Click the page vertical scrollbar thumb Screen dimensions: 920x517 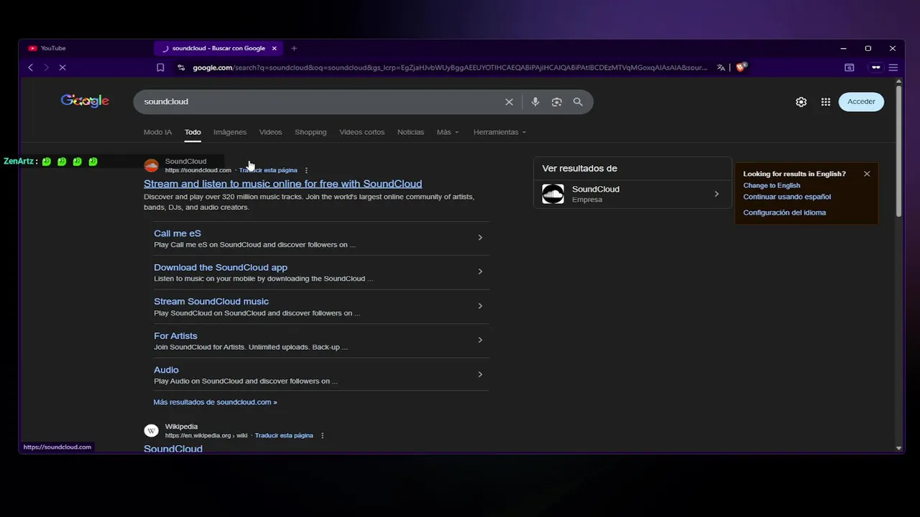coord(898,151)
